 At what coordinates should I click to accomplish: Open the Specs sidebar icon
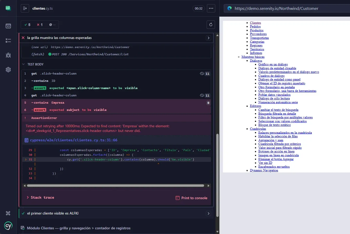click(x=8, y=26)
